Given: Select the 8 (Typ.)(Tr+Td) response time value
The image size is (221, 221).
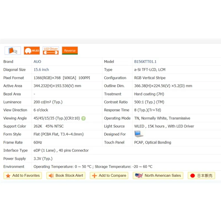Looking at the screenshot, I should [148, 110].
